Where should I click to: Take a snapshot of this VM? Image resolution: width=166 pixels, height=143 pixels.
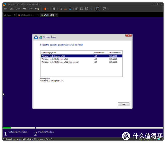60,9
